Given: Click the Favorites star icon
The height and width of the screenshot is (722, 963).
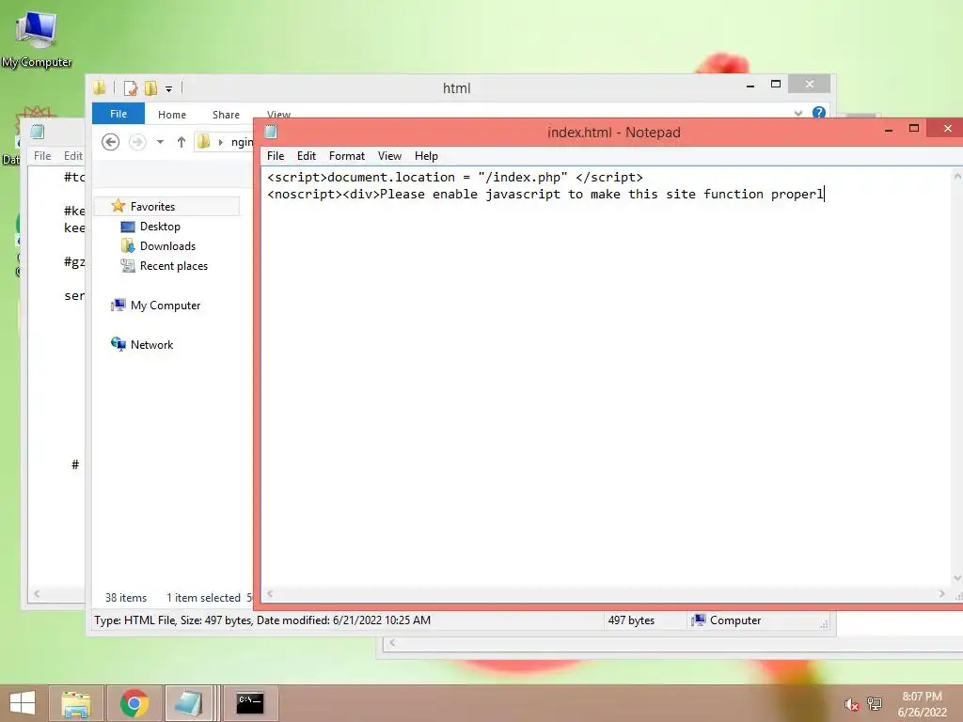Looking at the screenshot, I should [x=118, y=206].
